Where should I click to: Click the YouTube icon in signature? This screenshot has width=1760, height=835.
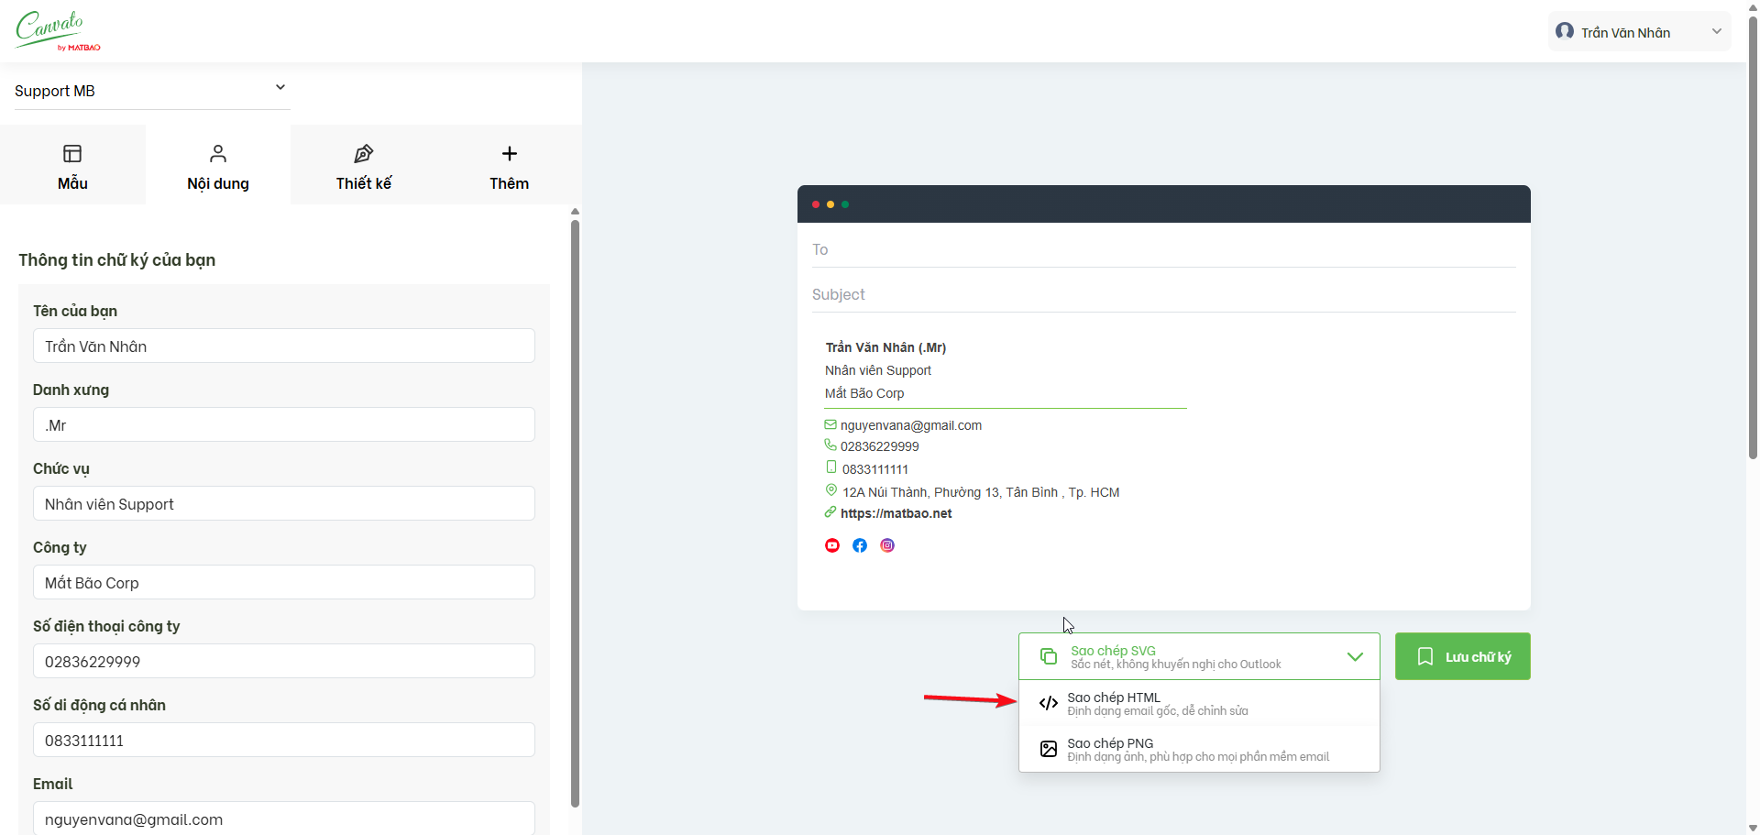[832, 545]
